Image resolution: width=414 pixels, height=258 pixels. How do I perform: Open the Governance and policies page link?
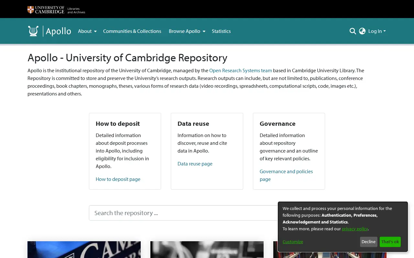[286, 175]
